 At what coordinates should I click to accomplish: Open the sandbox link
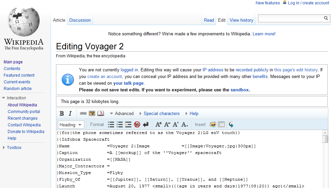click(x=240, y=90)
